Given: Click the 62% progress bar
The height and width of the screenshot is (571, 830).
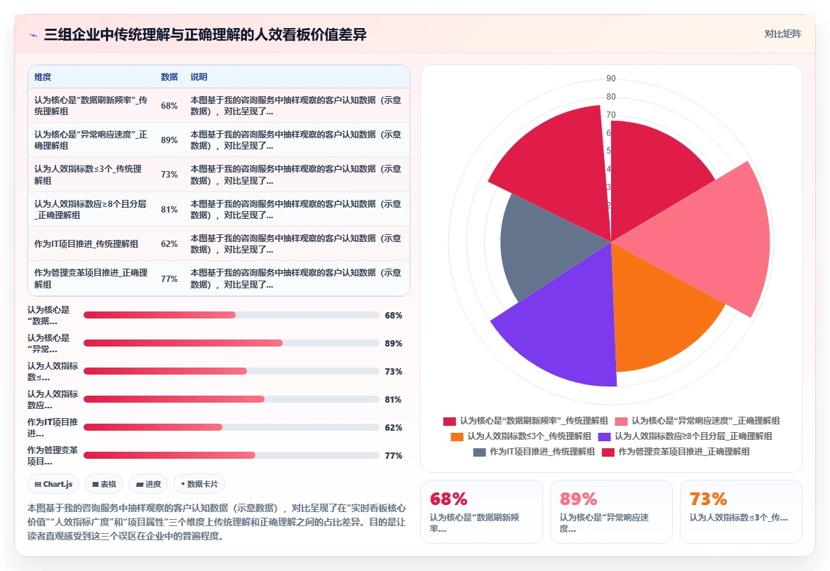Looking at the screenshot, I should pyautogui.click(x=232, y=428).
